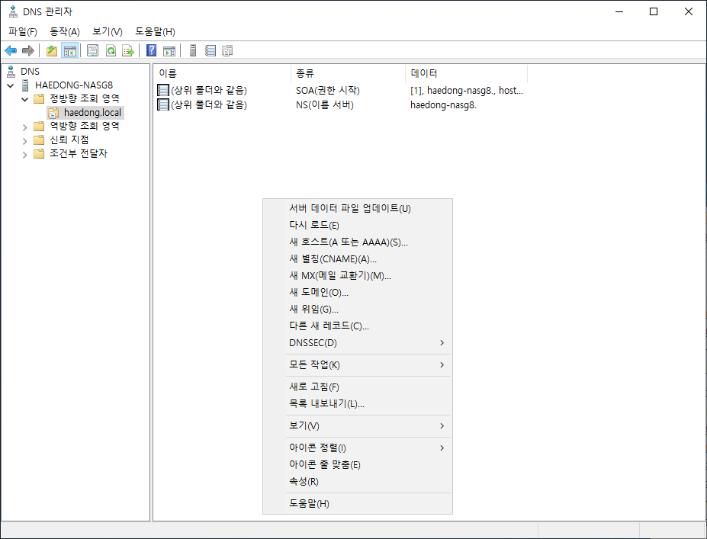Select the HAEDONG-NASG8 server node

[x=74, y=85]
